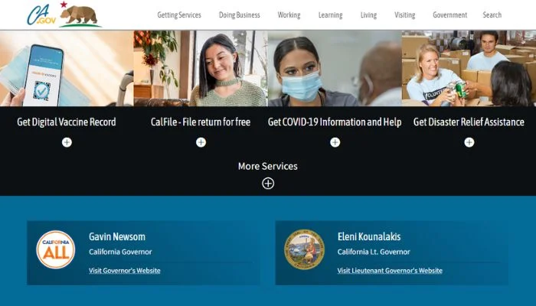
Task: Select the Learning menu item
Action: pos(330,15)
